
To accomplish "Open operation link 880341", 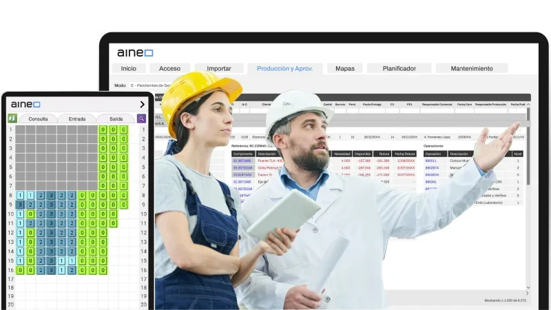I will tap(431, 182).
